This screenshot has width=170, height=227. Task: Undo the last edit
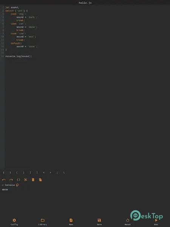coord(4,180)
